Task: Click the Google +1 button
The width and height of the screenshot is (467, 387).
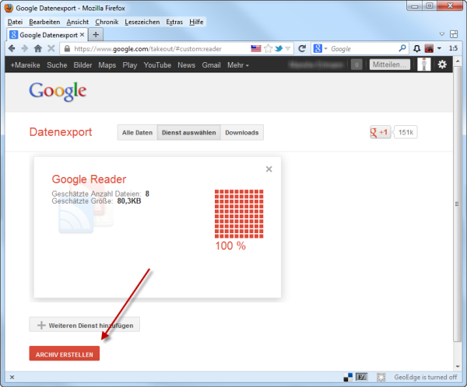Action: 380,132
